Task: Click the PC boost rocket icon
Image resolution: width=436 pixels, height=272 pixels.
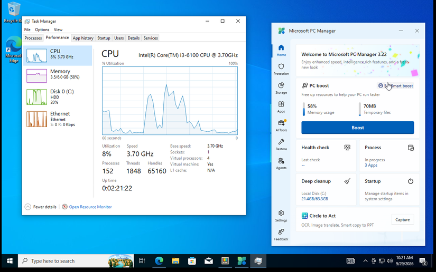Action: 305,85
